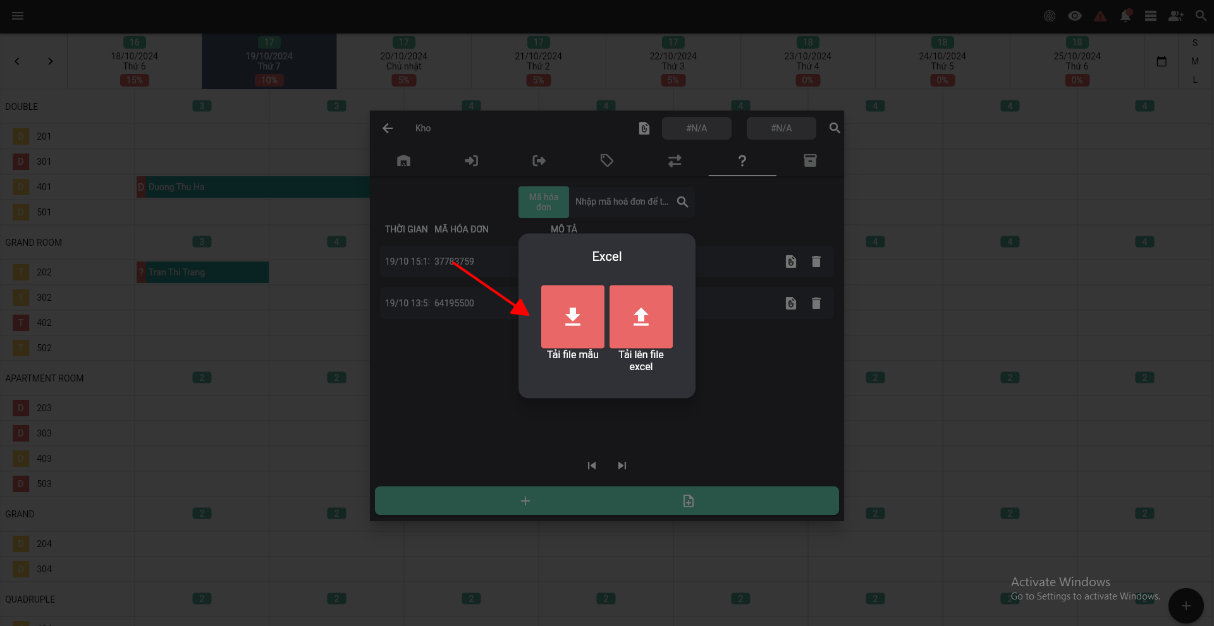Click the search icon beside invoice input

click(x=682, y=202)
